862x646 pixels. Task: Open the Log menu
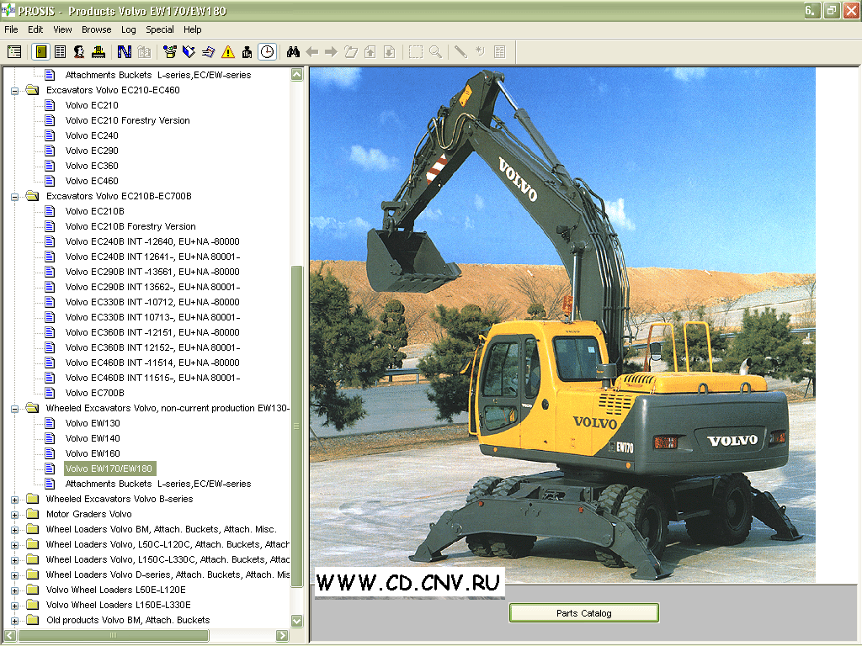(x=129, y=29)
